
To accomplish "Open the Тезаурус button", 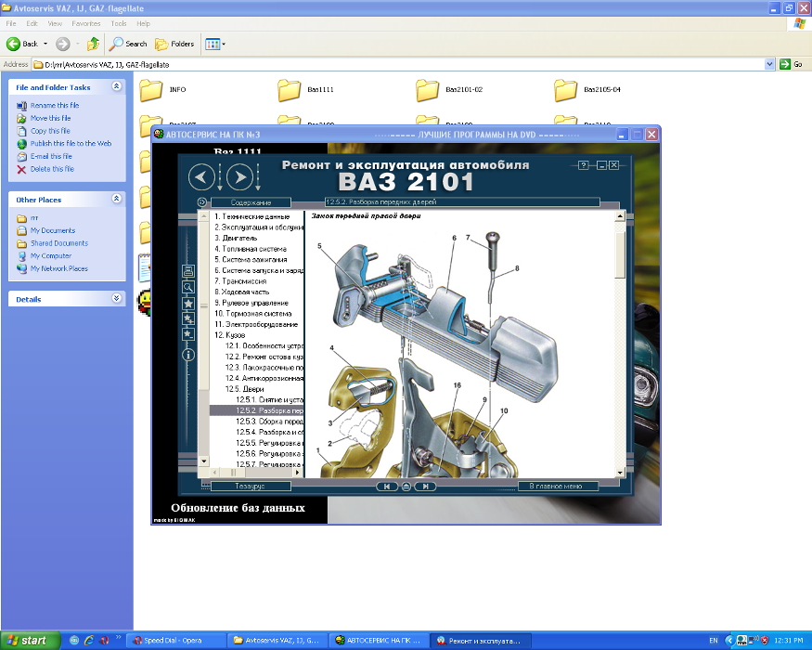I will click(251, 486).
